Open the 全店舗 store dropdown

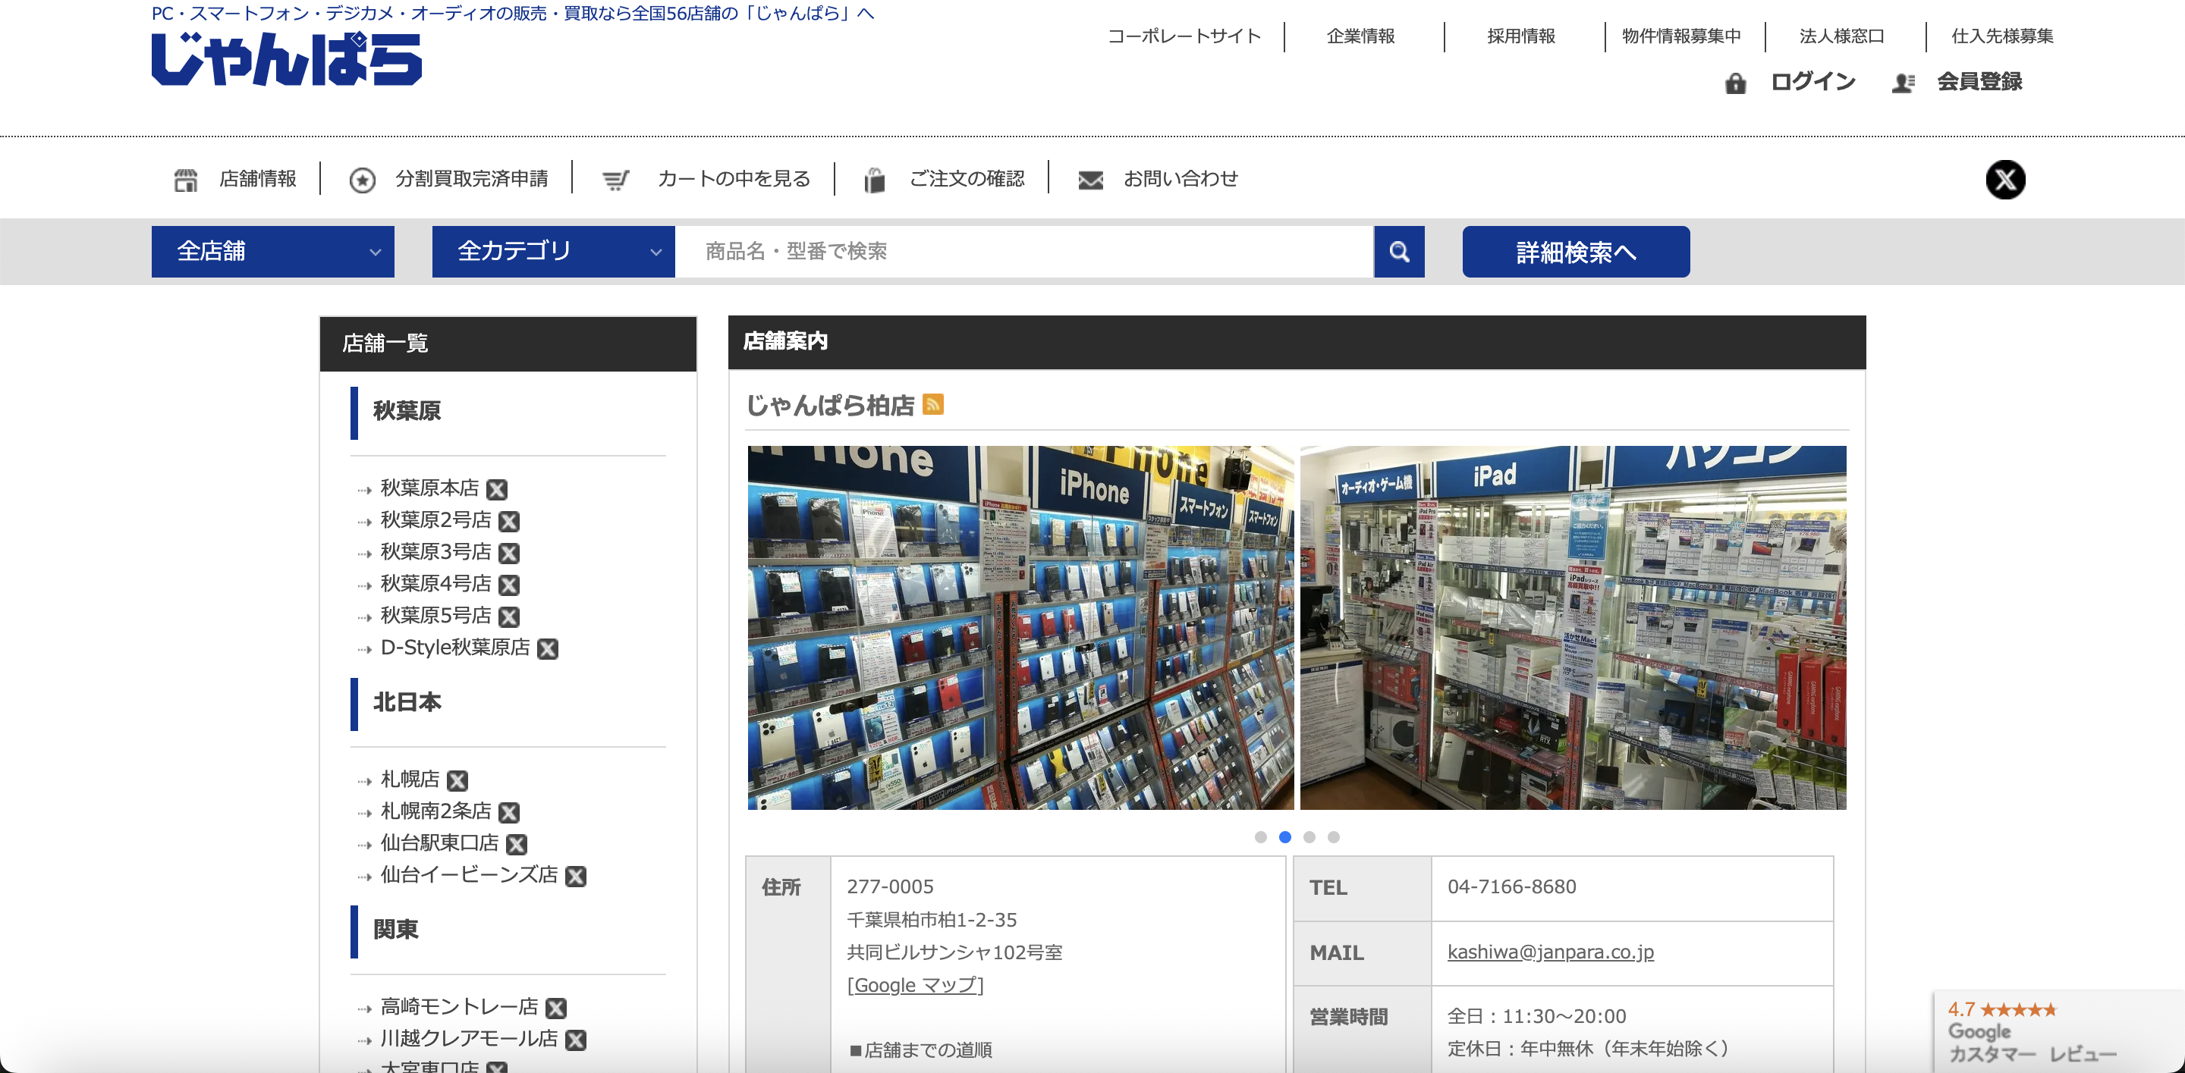(x=272, y=251)
